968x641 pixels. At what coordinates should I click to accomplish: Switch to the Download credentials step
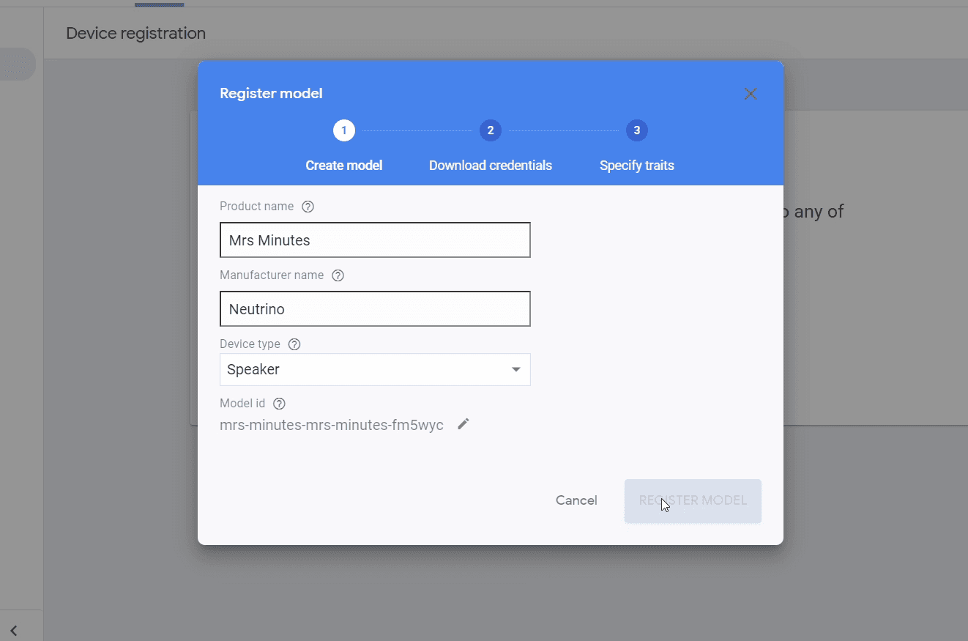pos(491,165)
